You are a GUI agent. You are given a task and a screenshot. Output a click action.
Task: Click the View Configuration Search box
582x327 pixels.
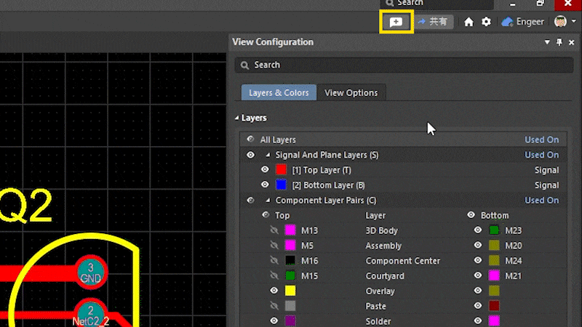(x=404, y=65)
